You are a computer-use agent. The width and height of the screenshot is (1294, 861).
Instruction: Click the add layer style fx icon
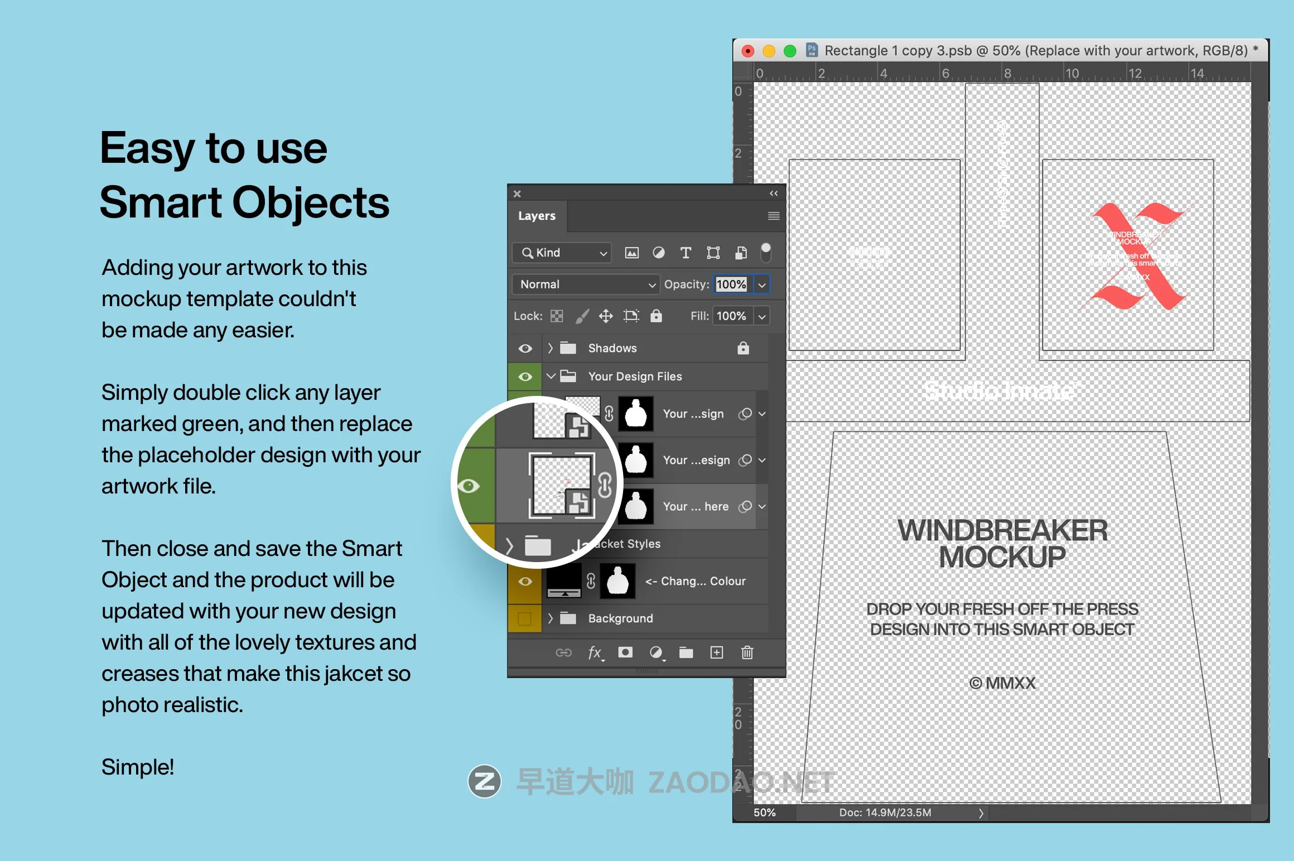pos(595,652)
